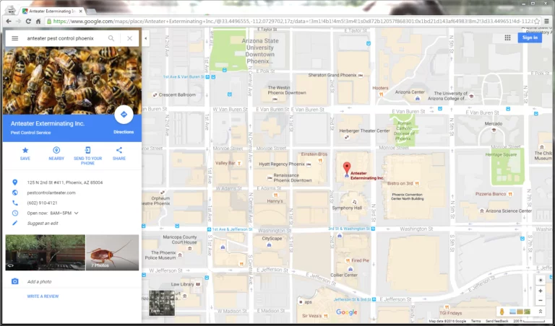Click the bees header photo
Viewport: 555px width, 326px height.
click(72, 81)
